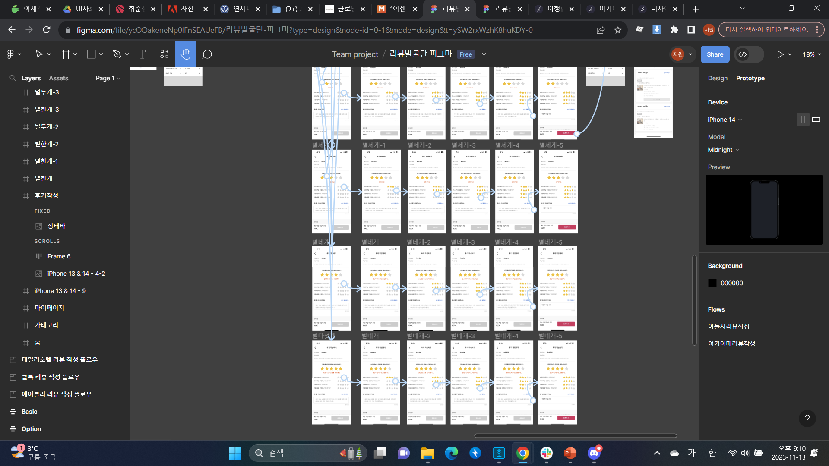The width and height of the screenshot is (829, 466).
Task: Search layers with the magnifier icon
Action: coord(13,78)
